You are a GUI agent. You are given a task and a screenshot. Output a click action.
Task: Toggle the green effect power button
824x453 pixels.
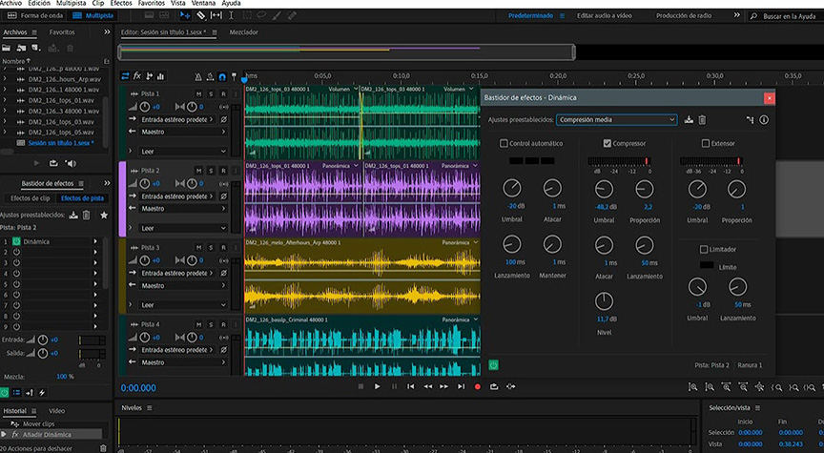pos(494,364)
